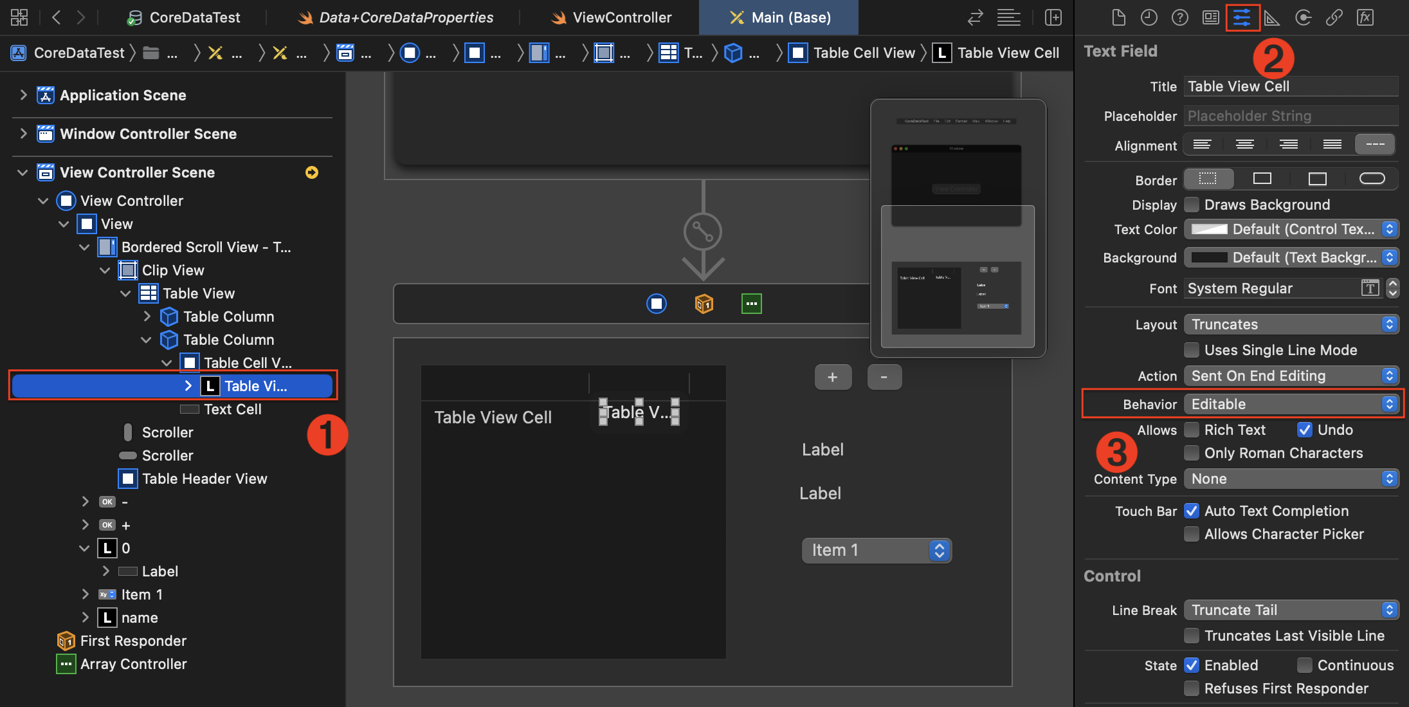Click the minus button on canvas

884,377
